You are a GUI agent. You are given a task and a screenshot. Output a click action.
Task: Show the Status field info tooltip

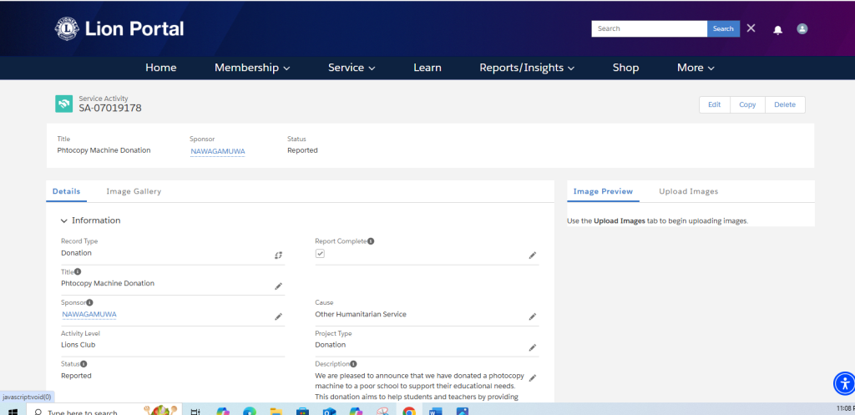point(84,364)
